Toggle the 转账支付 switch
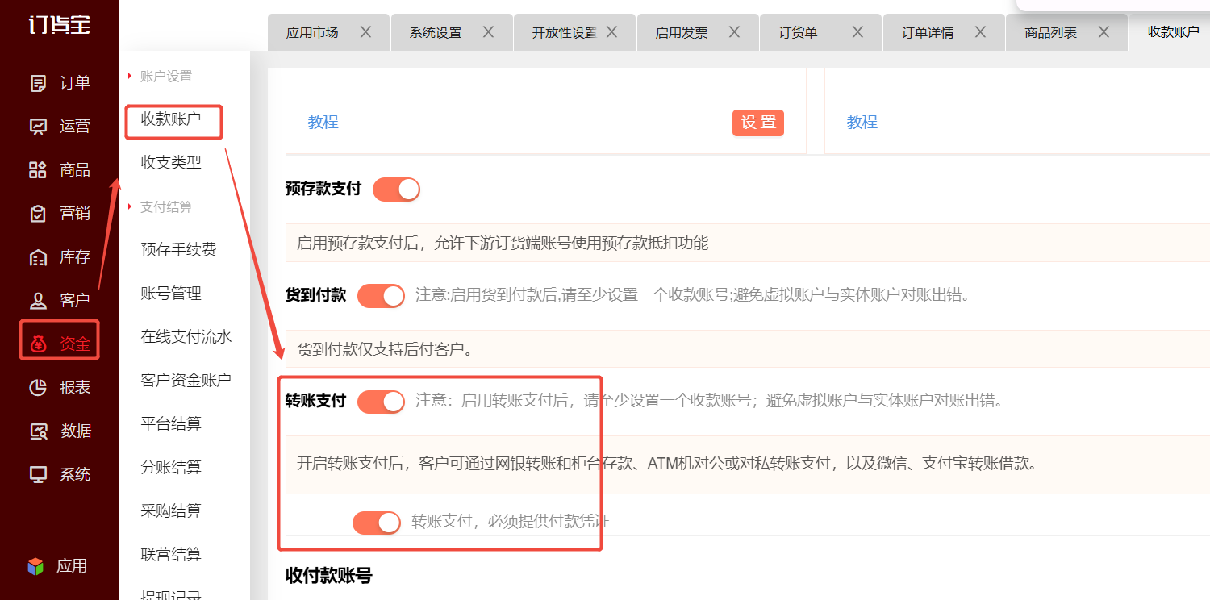 [381, 401]
